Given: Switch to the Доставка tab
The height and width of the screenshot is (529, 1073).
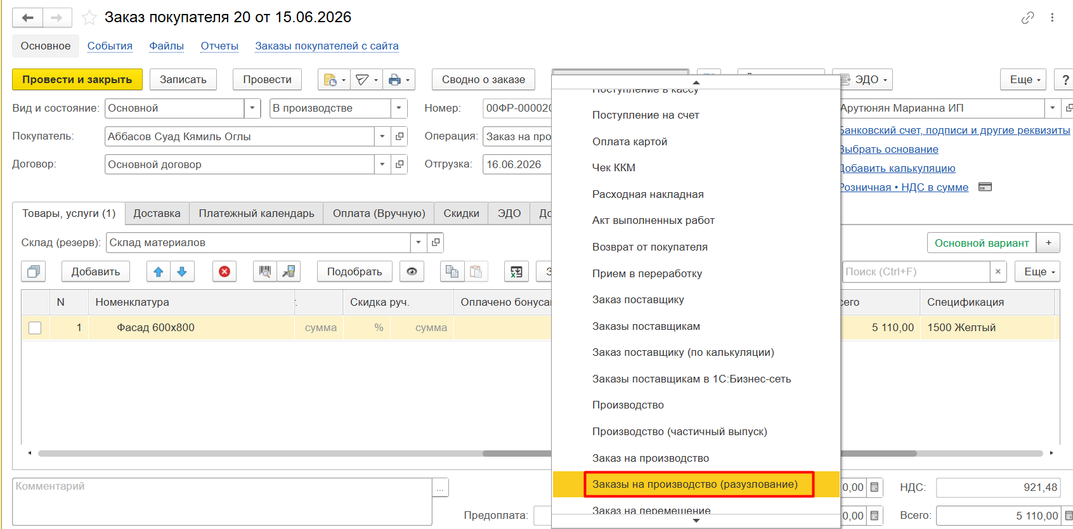Looking at the screenshot, I should pos(157,214).
